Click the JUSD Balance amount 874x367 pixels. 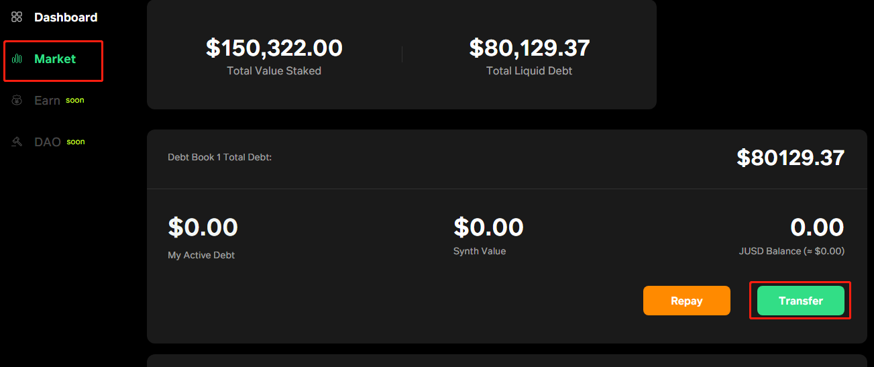817,227
